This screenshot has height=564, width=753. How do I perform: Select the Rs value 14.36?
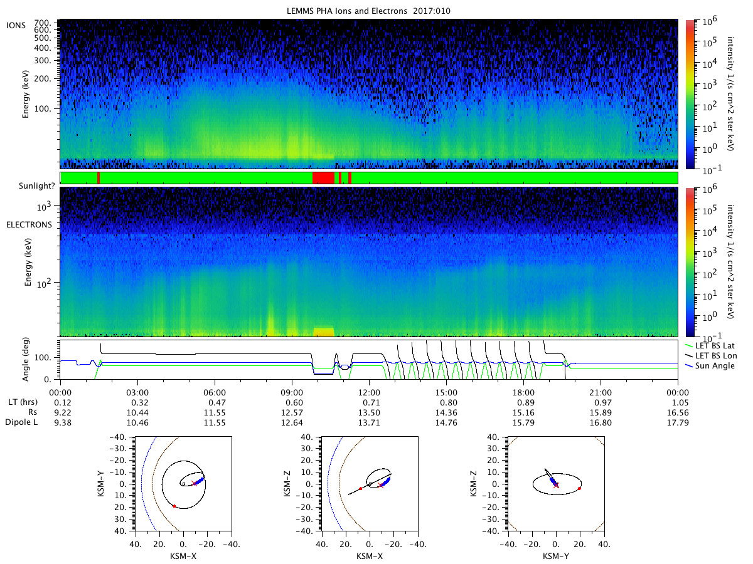click(x=446, y=412)
